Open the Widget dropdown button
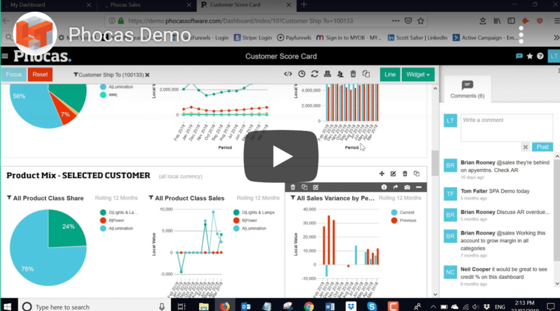The width and height of the screenshot is (560, 311). coord(418,74)
